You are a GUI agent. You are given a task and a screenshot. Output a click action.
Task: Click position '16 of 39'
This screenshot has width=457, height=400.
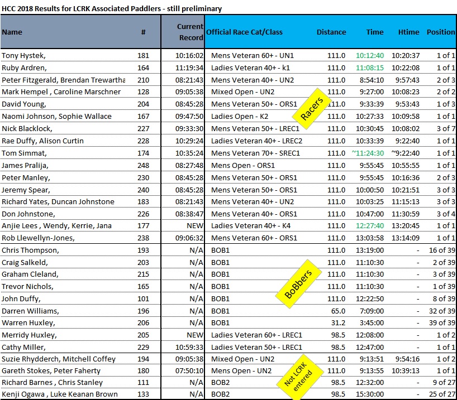tap(442, 250)
